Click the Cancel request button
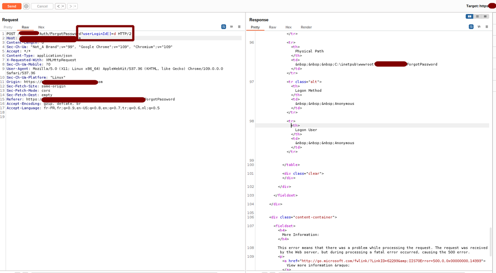The width and height of the screenshot is (496, 273). pos(42,6)
